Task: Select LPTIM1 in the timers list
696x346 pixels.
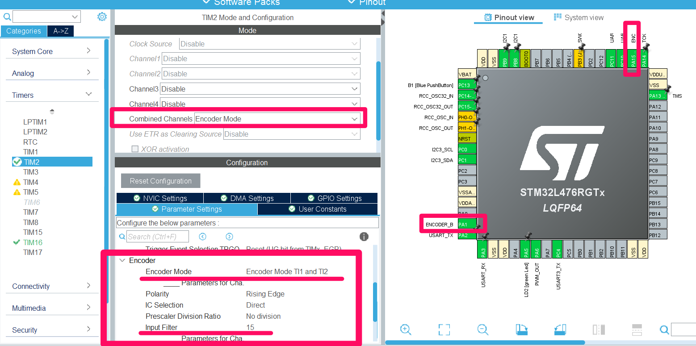Action: (x=35, y=122)
